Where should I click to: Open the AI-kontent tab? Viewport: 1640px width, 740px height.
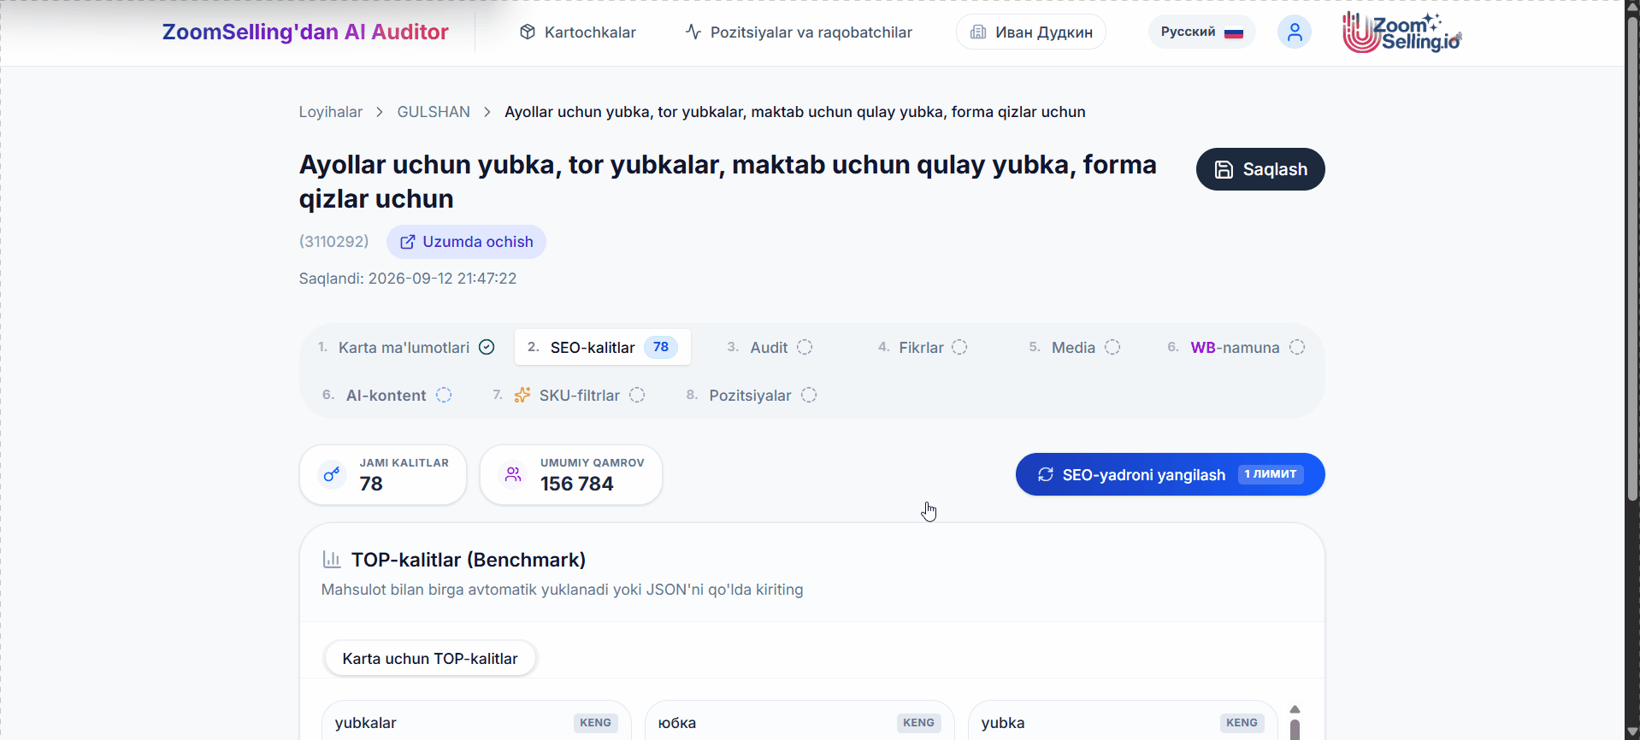point(386,395)
